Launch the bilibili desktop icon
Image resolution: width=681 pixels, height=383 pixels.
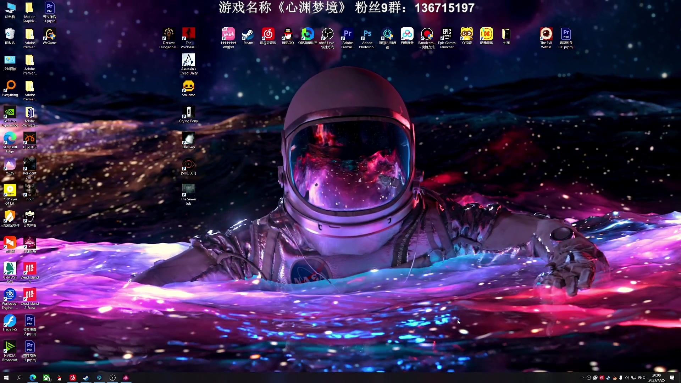click(228, 38)
